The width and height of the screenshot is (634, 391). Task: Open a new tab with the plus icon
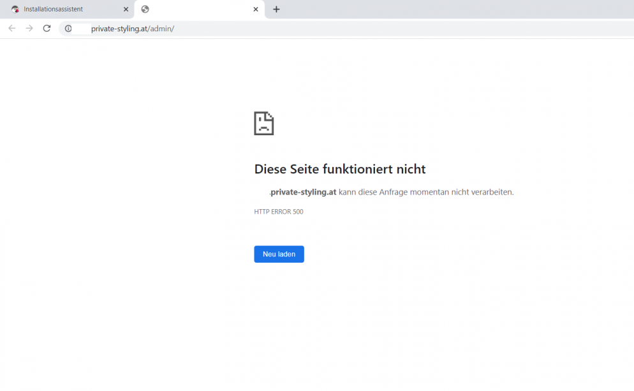(x=276, y=10)
